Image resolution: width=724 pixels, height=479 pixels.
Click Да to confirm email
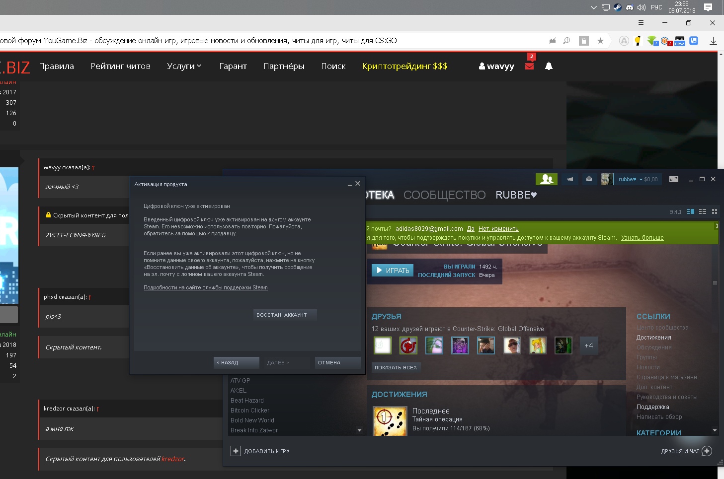coord(471,229)
